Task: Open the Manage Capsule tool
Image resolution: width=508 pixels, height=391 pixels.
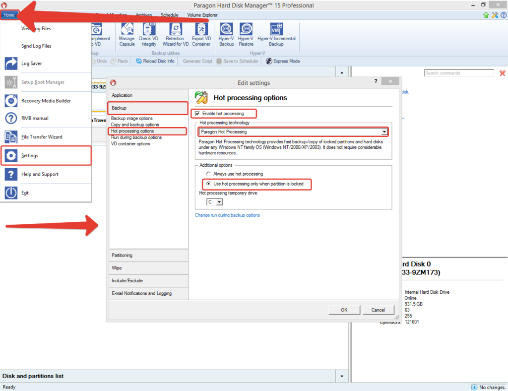Action: (127, 35)
